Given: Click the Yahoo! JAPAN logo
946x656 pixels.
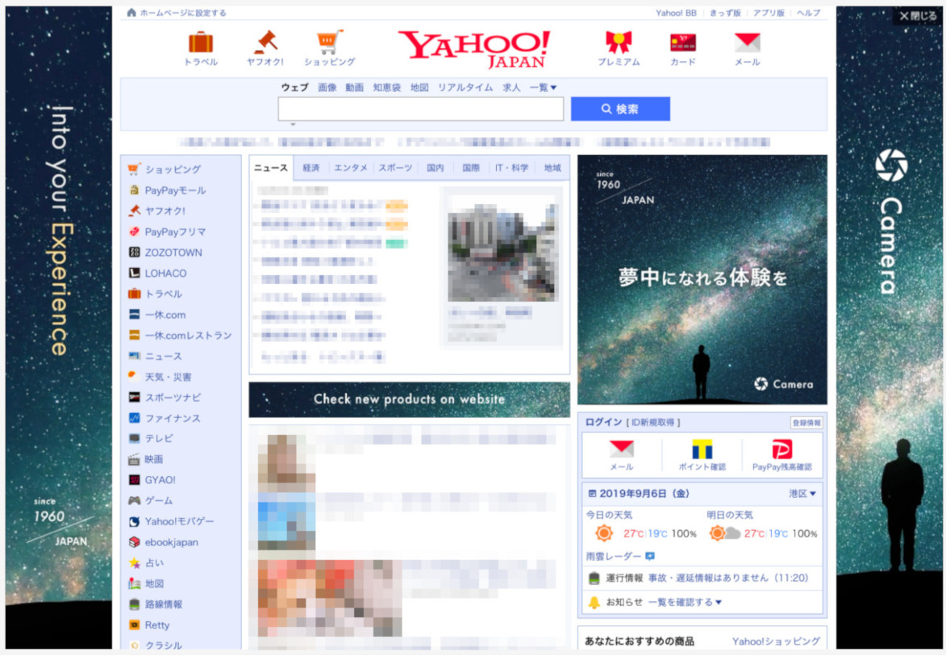Looking at the screenshot, I should click(x=474, y=49).
